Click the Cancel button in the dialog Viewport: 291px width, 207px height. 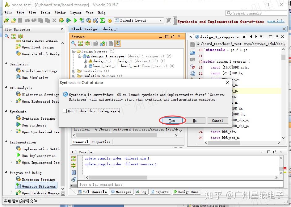tap(217, 121)
